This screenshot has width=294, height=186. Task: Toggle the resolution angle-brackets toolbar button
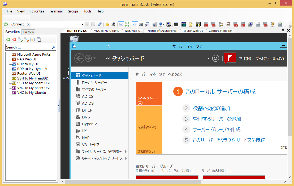click(x=135, y=24)
